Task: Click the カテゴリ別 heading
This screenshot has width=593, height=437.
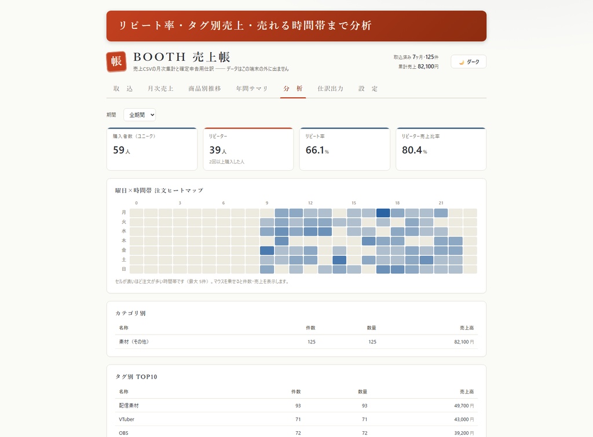Action: pyautogui.click(x=130, y=313)
